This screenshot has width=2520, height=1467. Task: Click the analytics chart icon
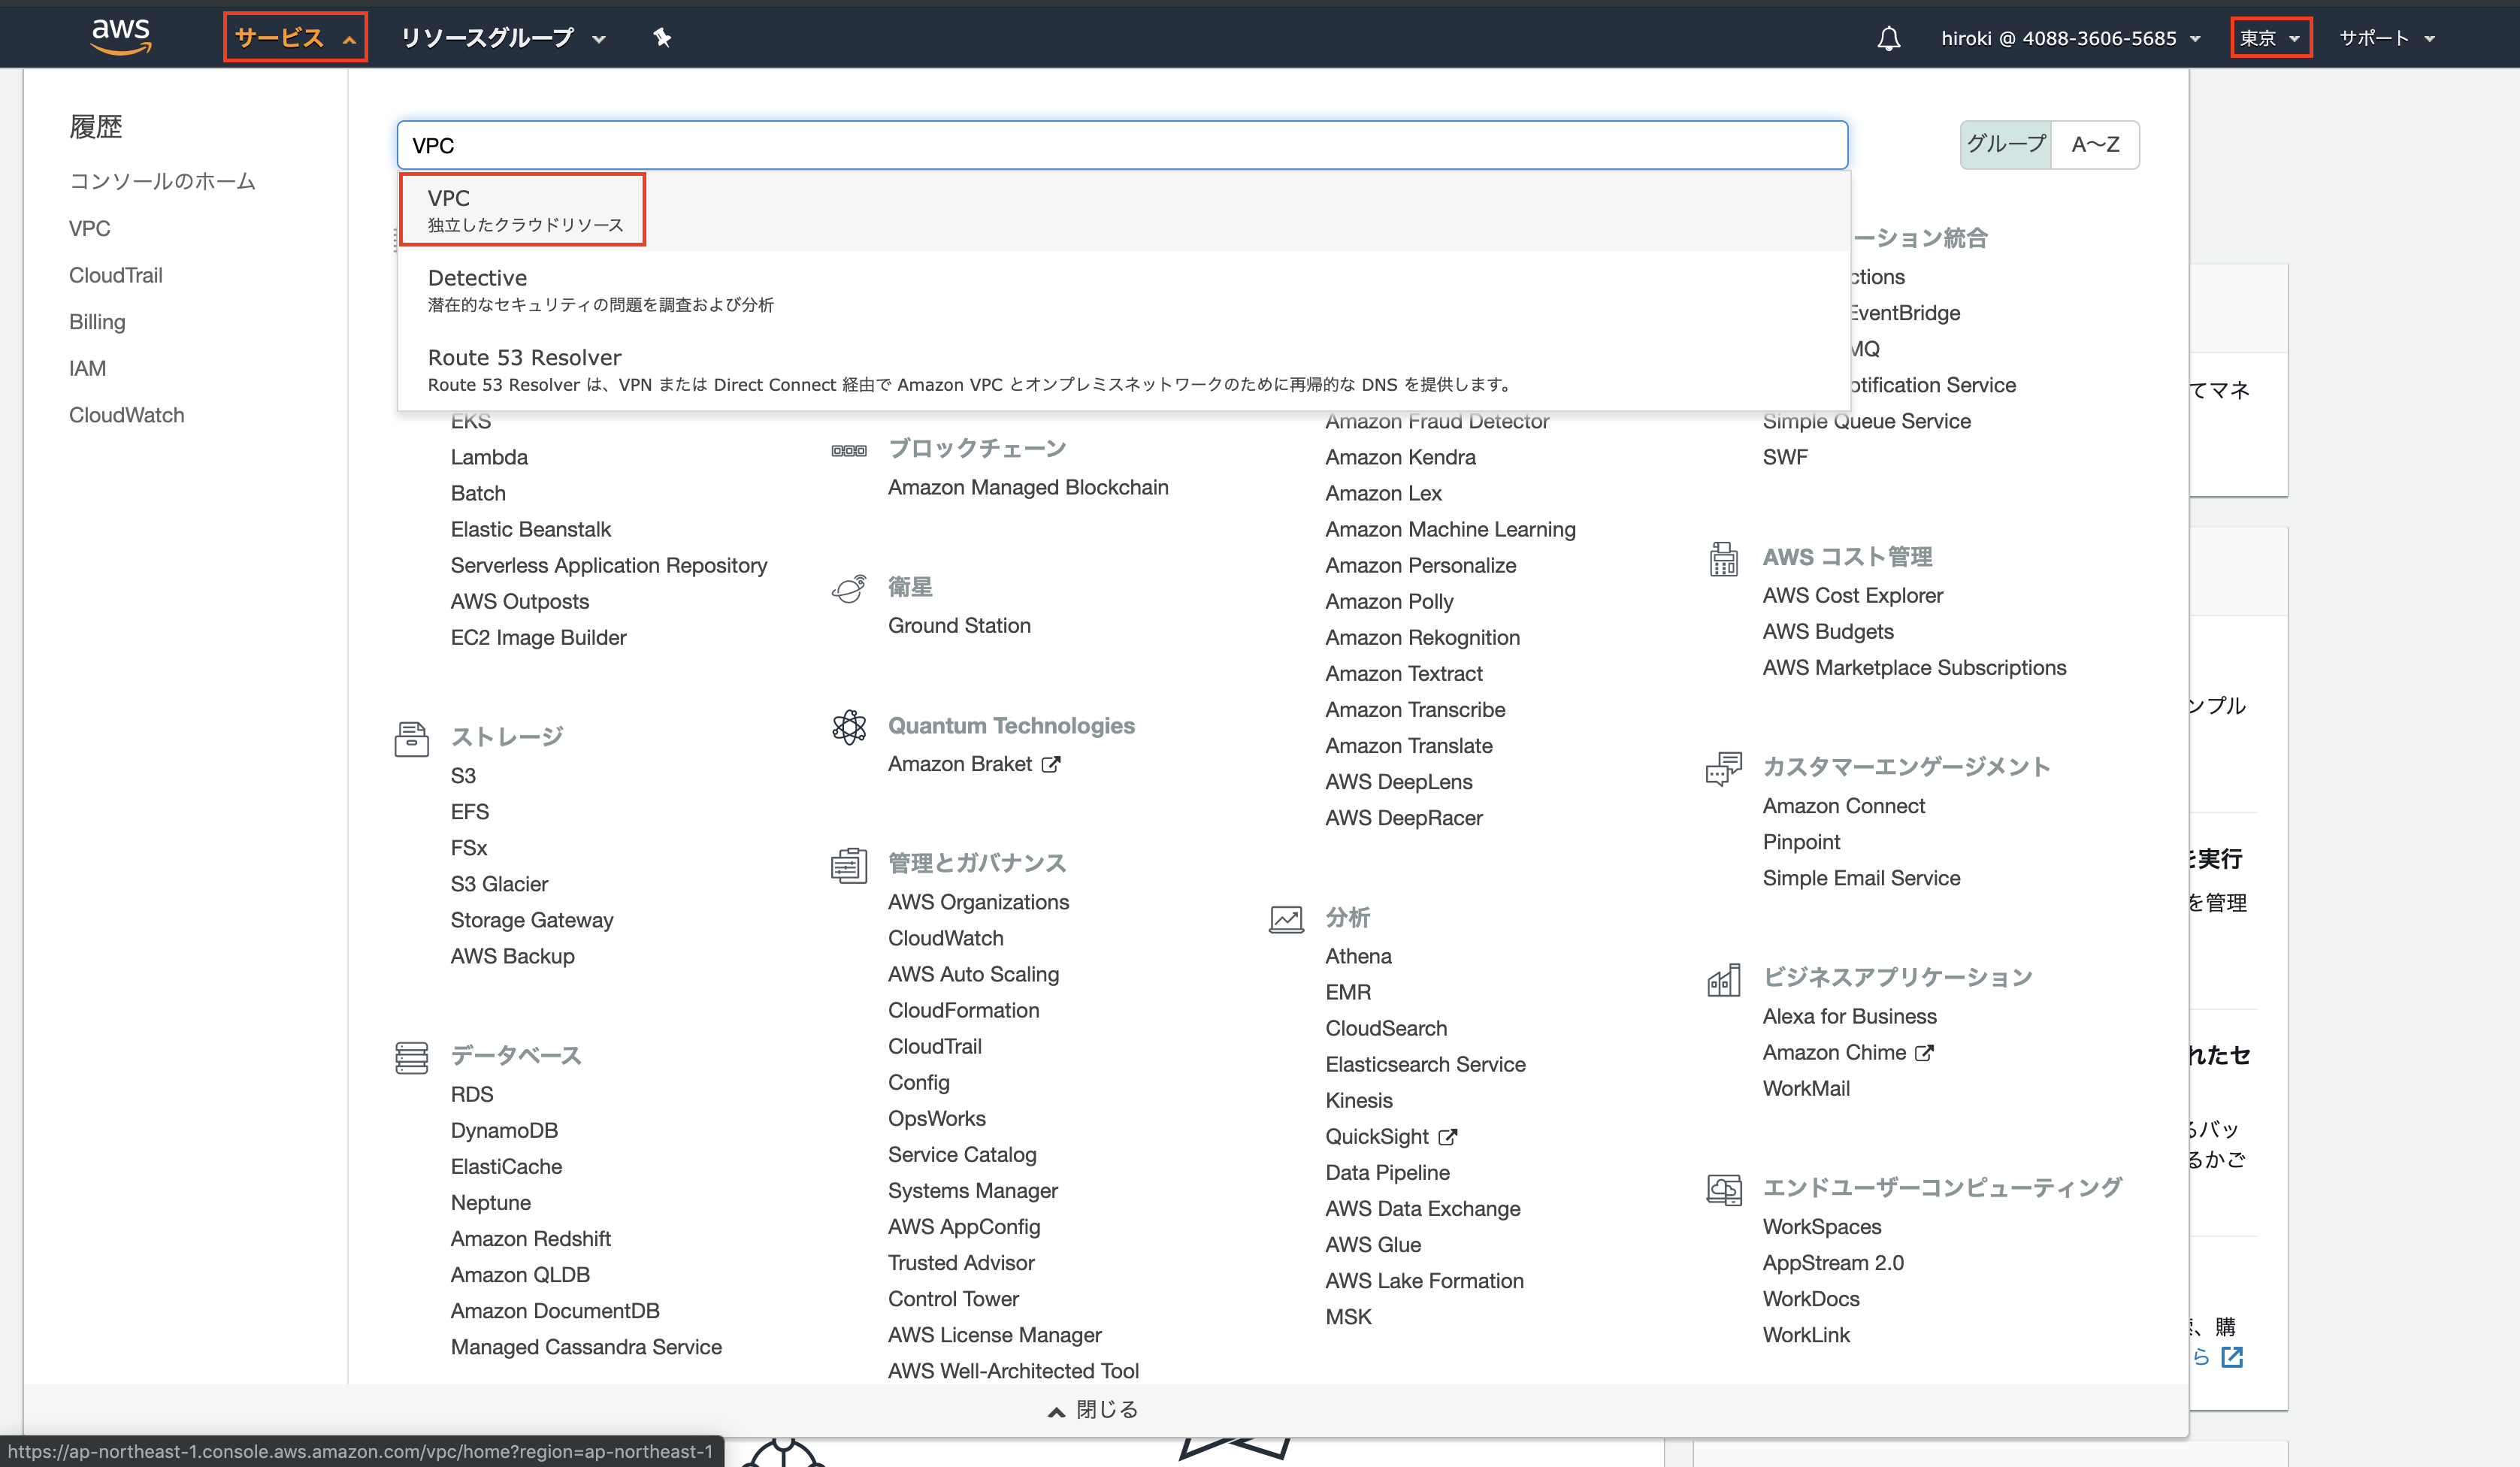1286,919
